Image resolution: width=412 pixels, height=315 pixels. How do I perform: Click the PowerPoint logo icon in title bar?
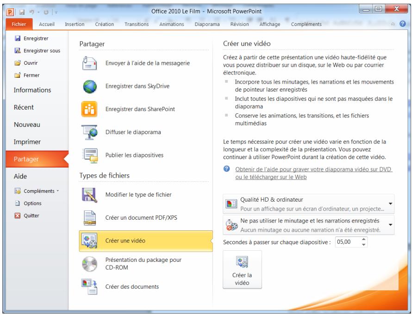[10, 12]
